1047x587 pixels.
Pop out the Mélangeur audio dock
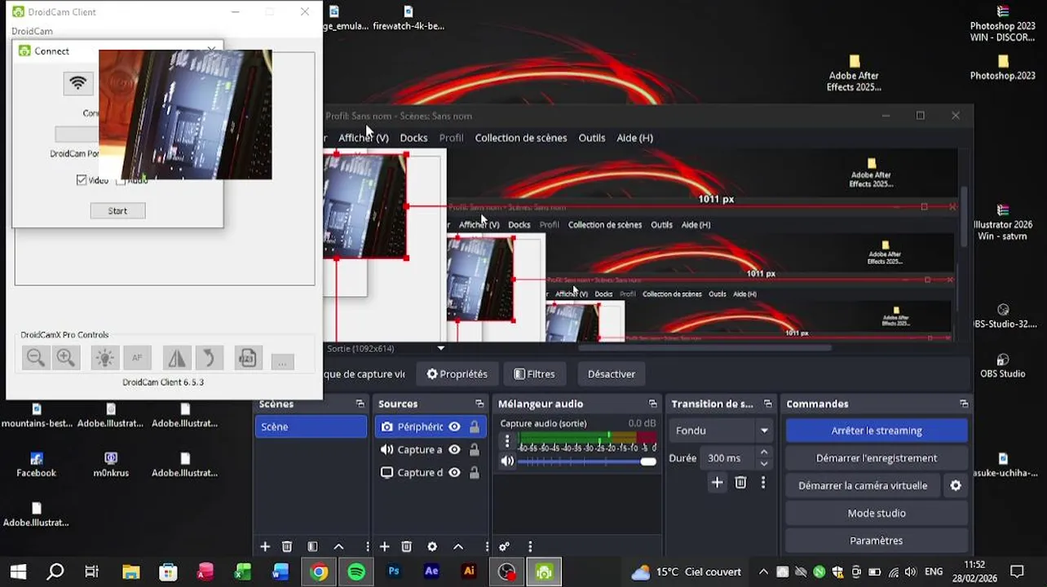click(652, 404)
